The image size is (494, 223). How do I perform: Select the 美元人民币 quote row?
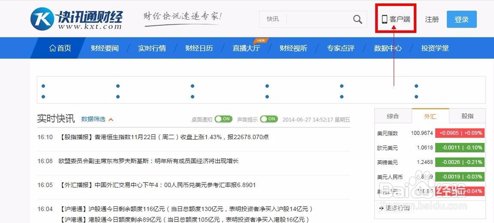click(430, 177)
